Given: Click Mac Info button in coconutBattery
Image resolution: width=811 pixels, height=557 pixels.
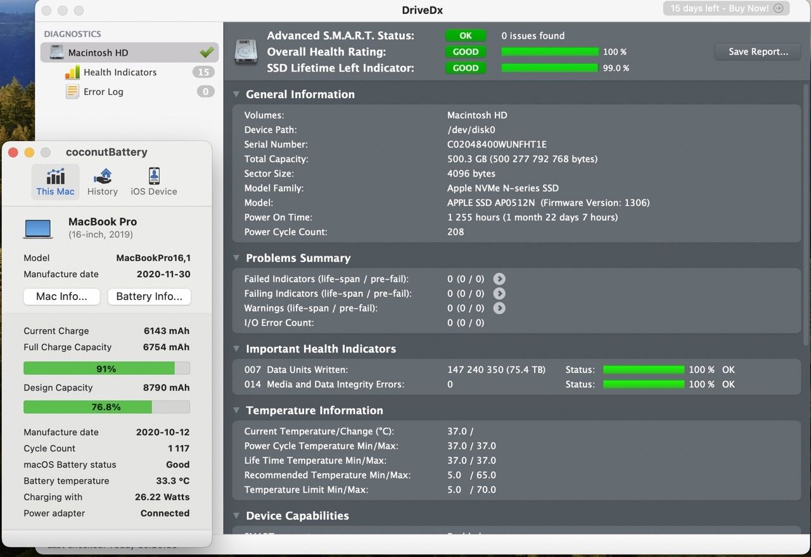Looking at the screenshot, I should 62,296.
